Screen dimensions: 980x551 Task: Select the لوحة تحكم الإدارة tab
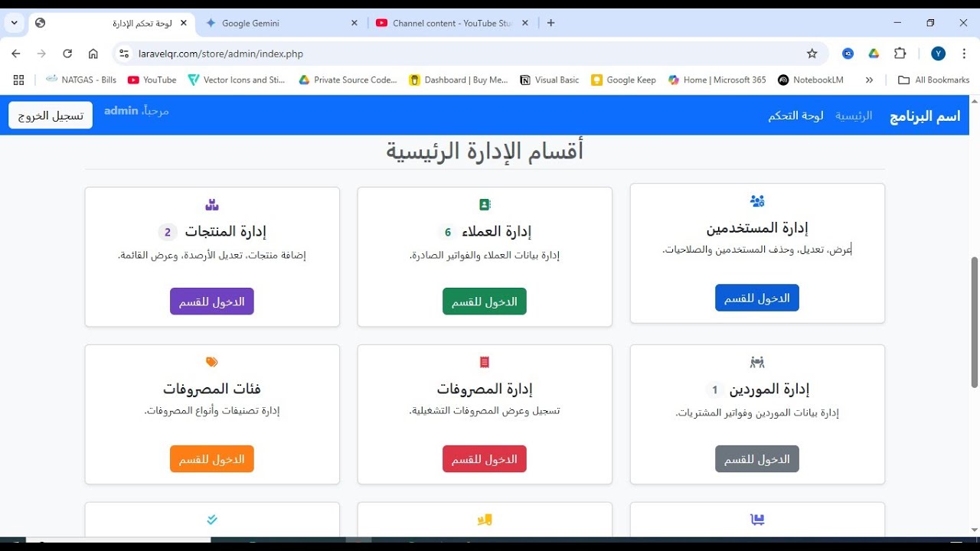coord(113,23)
